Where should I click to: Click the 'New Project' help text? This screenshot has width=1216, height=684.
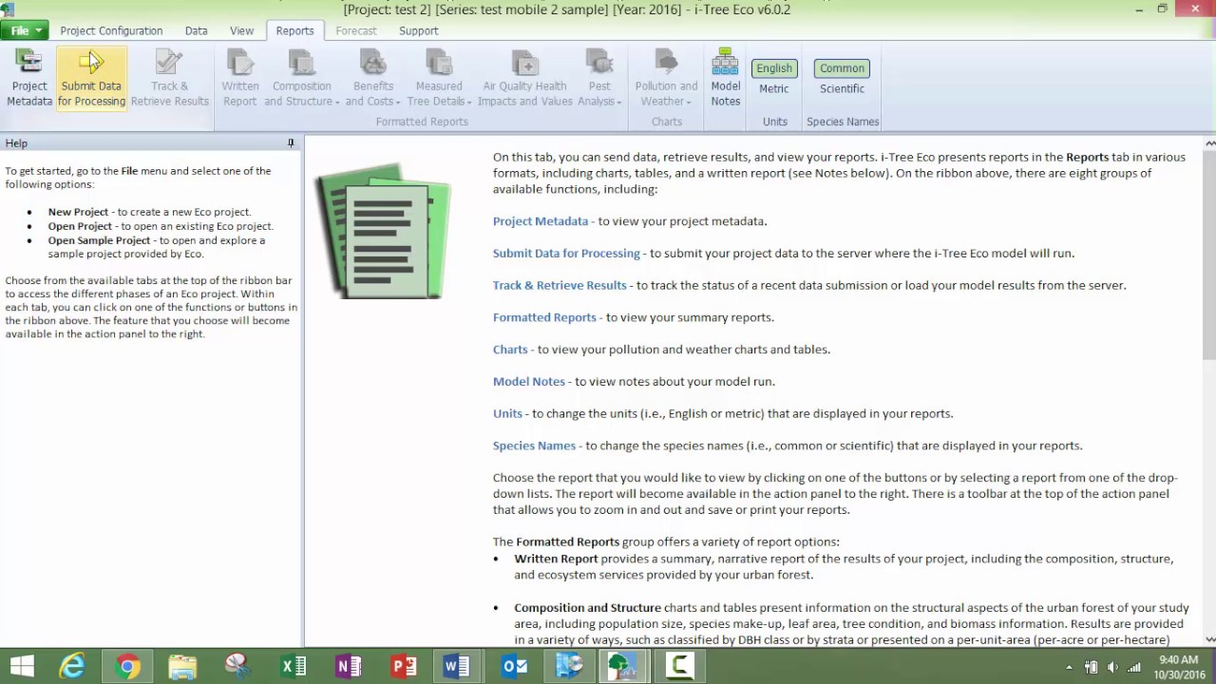coord(78,212)
